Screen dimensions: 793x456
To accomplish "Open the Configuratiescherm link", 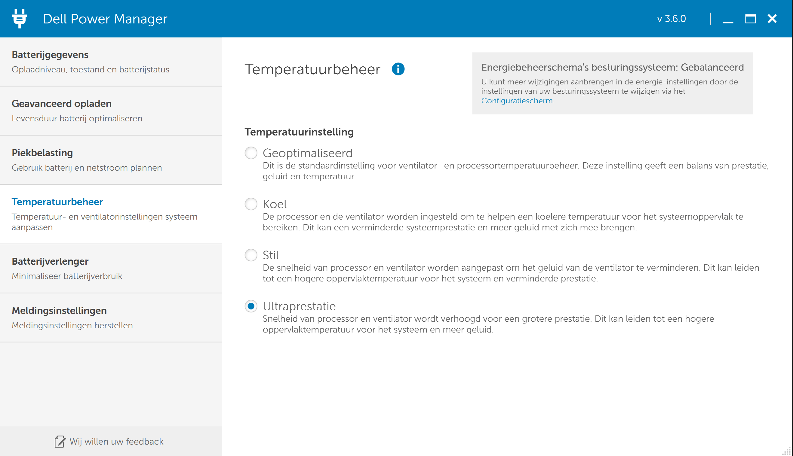I will (x=518, y=101).
